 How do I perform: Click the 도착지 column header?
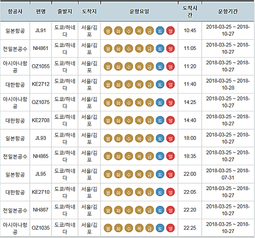point(89,11)
